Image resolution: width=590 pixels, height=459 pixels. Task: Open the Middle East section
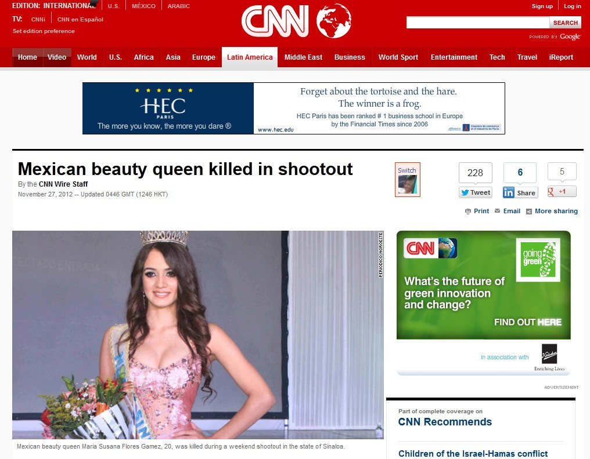pyautogui.click(x=303, y=57)
